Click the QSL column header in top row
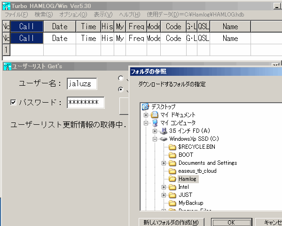Viewport: 282px width, 226px height. click(x=204, y=26)
